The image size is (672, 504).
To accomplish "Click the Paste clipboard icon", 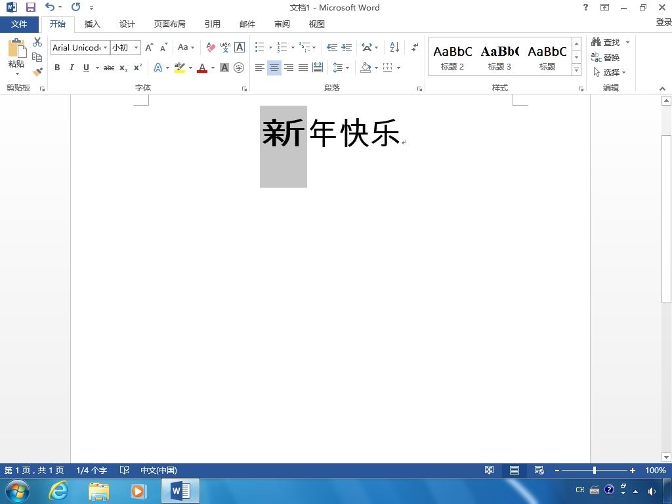I will tap(16, 48).
